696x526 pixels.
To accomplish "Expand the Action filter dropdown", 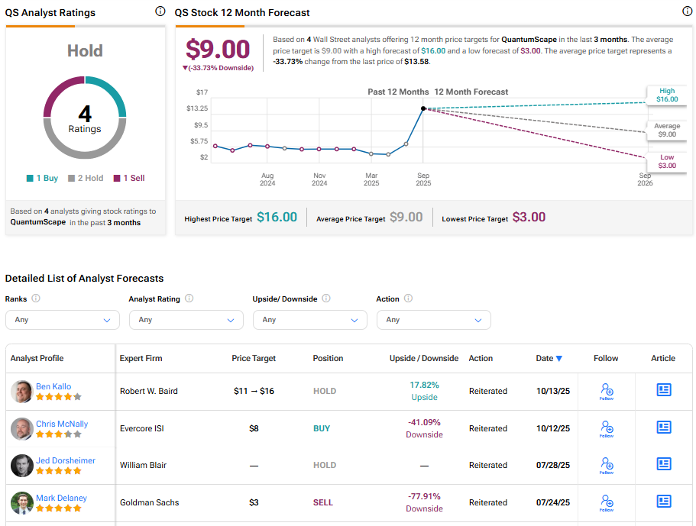I will click(434, 320).
